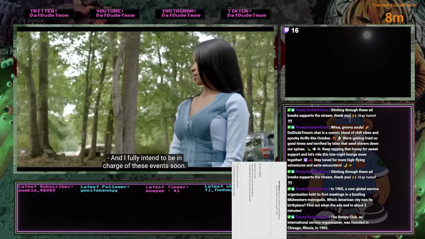Click the dark webcam panel with the moon

[x=348, y=62]
